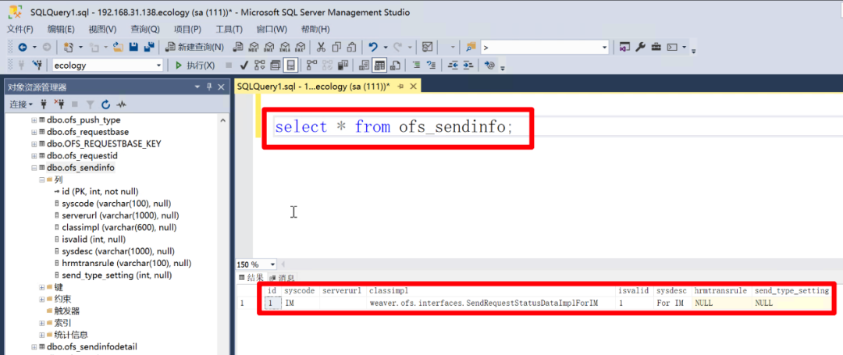Close the SQLQuery1.sql tab
This screenshot has height=355, width=843.
tap(414, 87)
